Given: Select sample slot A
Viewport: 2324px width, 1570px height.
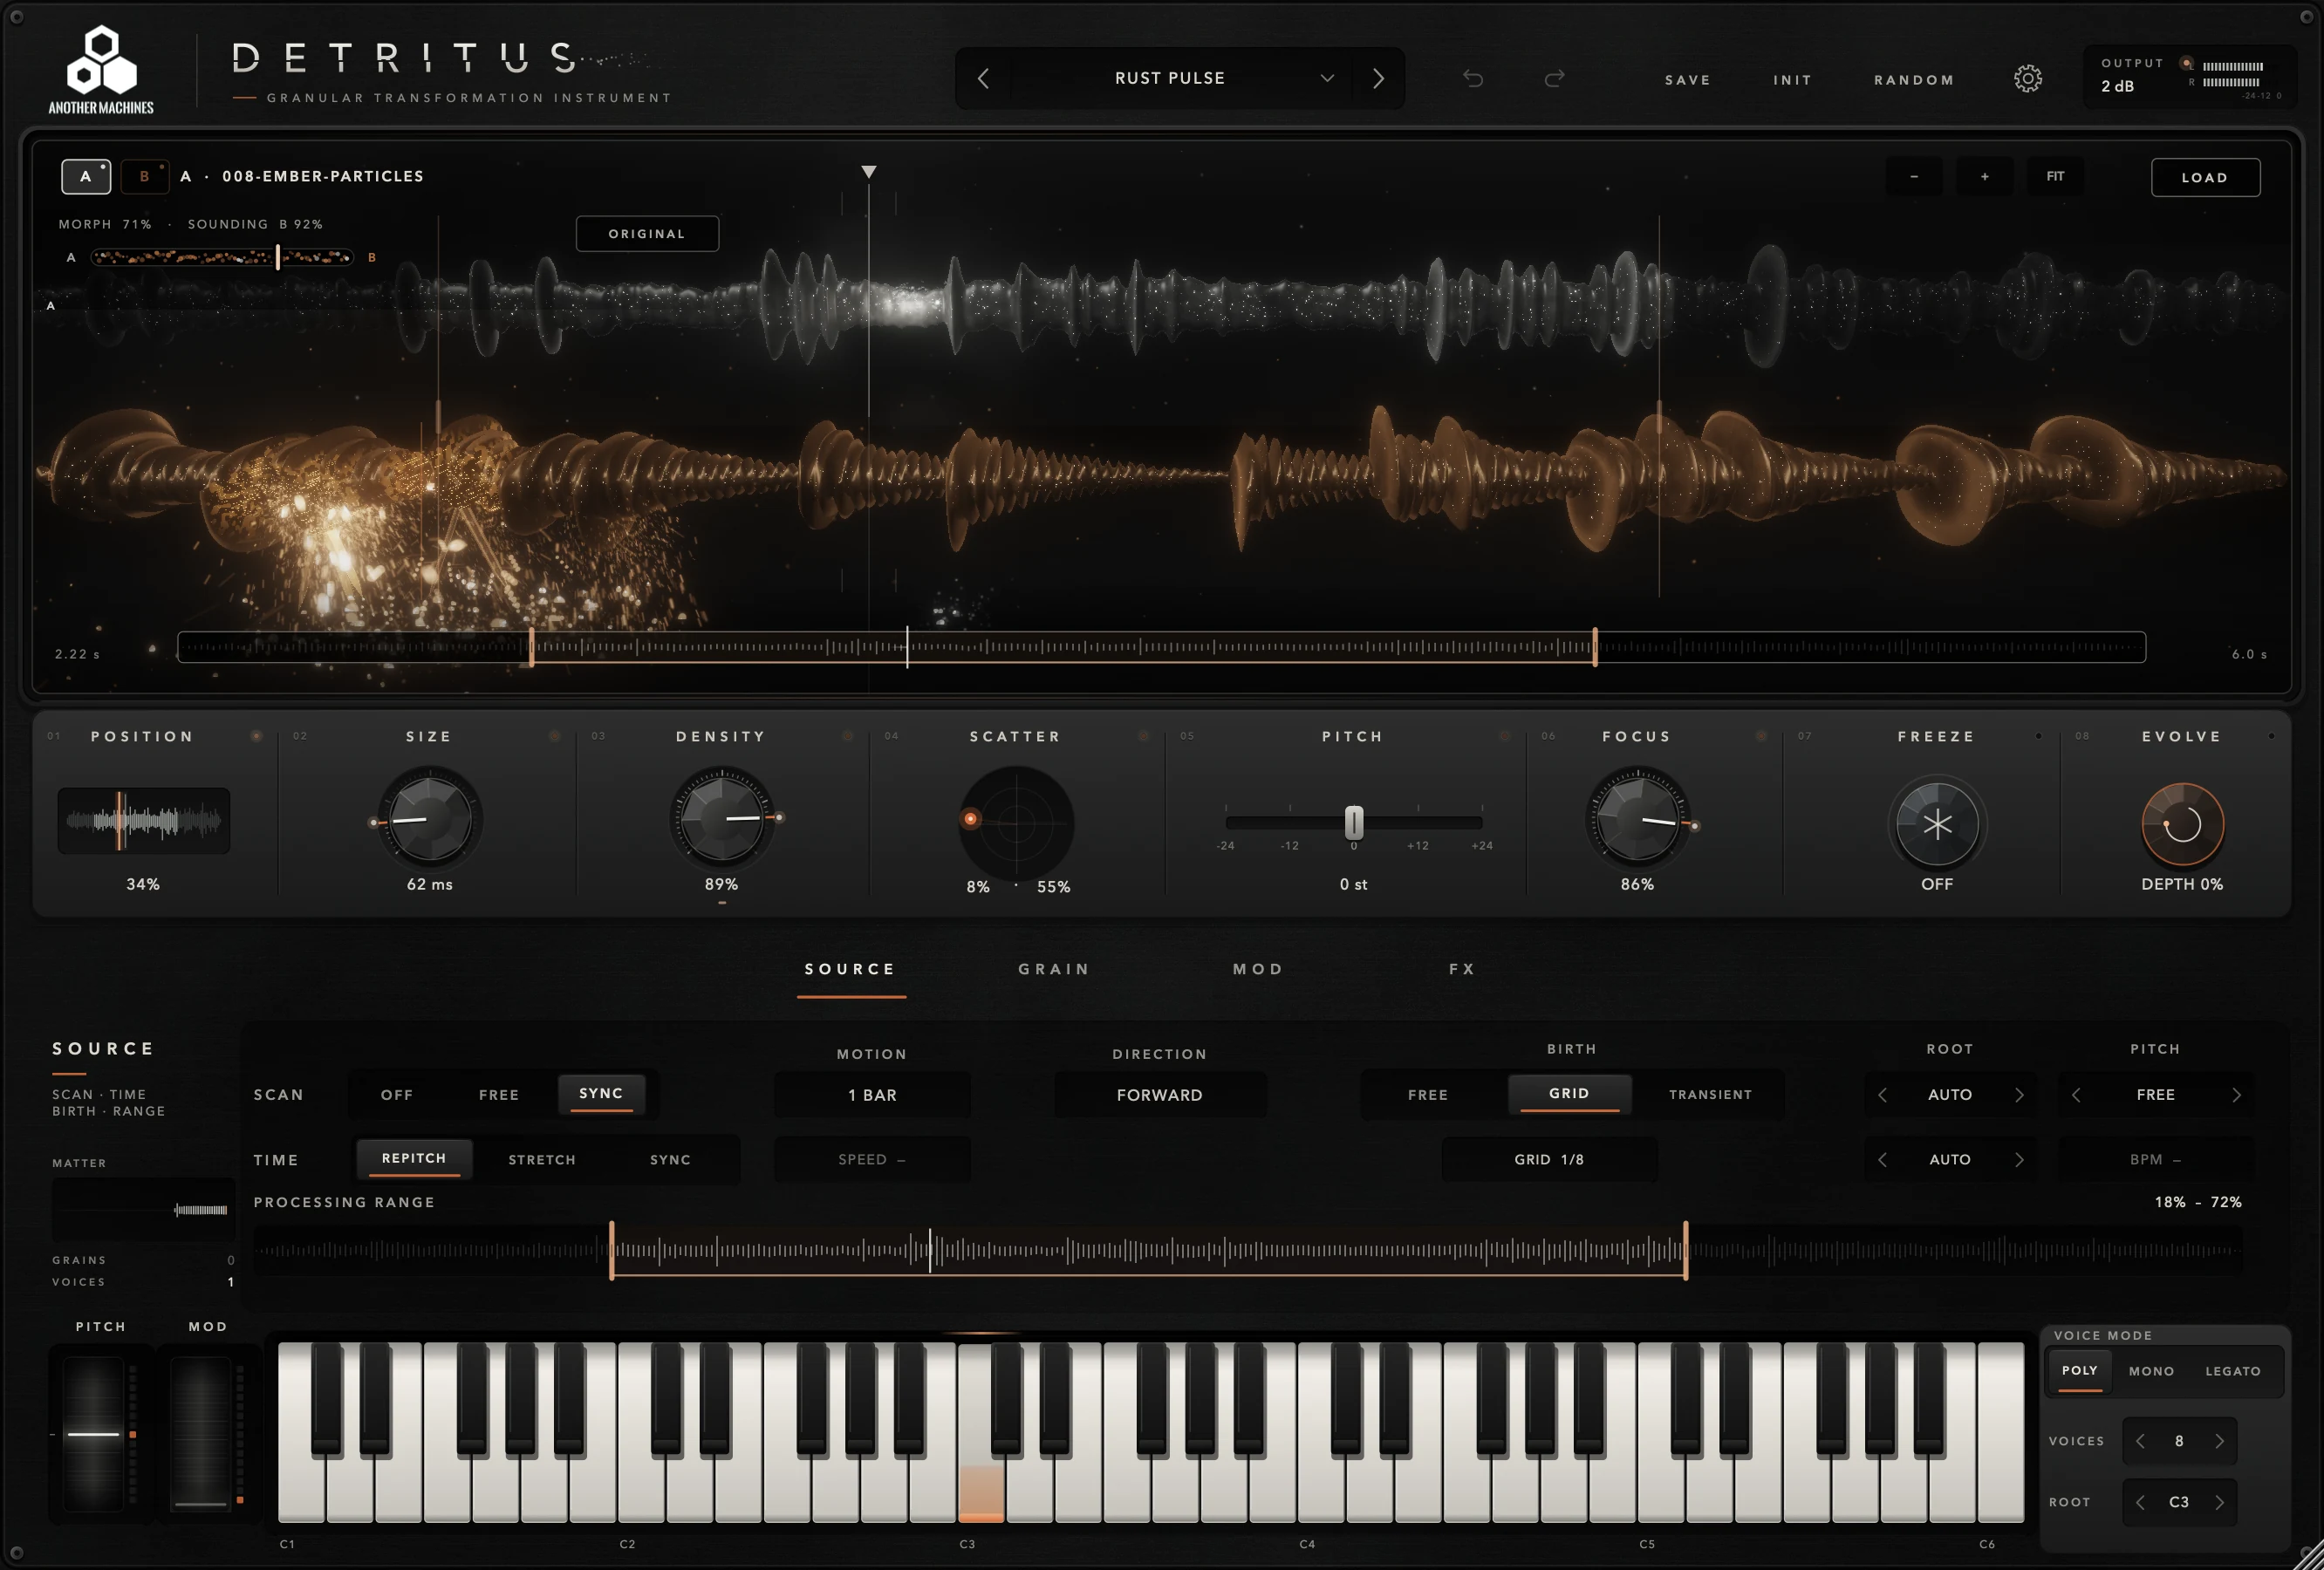Looking at the screenshot, I should coord(86,176).
